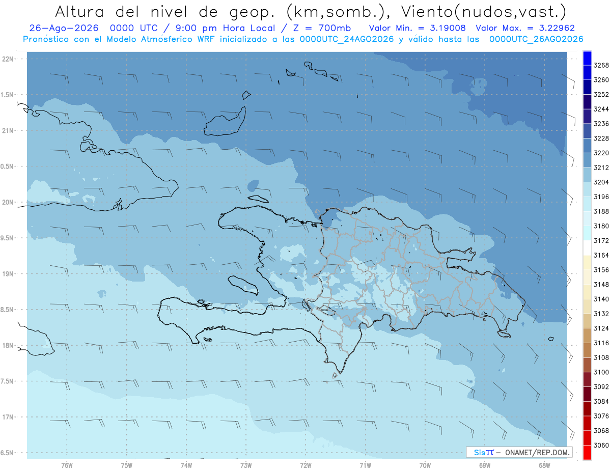
Task: Click the "73W" longitude axis label
Action: click(246, 465)
